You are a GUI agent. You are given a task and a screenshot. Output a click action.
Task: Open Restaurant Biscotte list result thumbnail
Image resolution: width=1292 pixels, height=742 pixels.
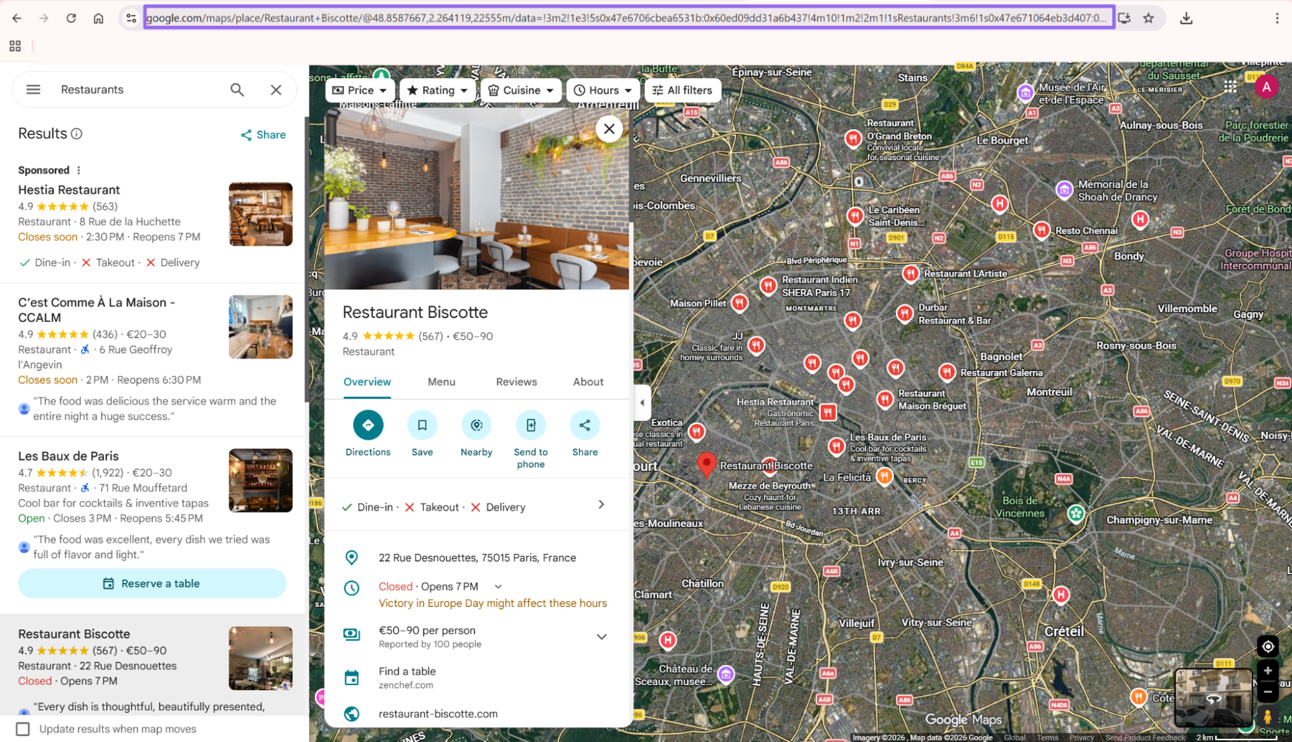(x=260, y=659)
